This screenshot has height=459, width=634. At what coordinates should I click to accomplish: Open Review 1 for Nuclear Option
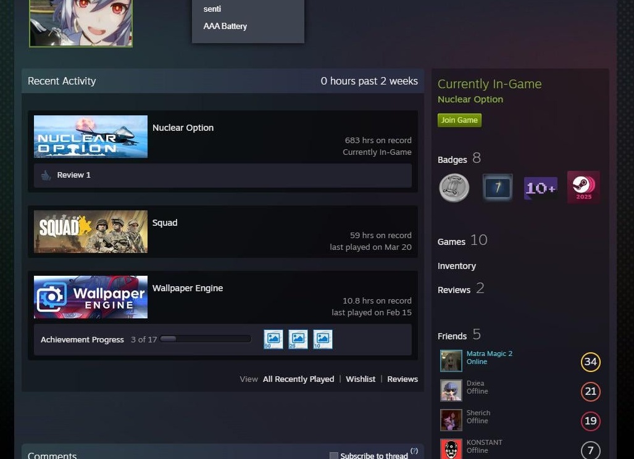coord(73,175)
